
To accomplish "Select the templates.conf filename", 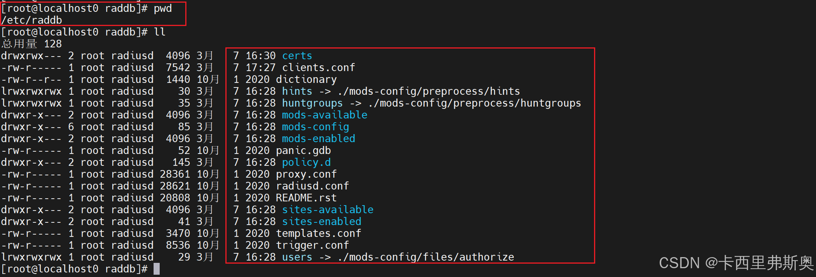I will click(x=318, y=233).
